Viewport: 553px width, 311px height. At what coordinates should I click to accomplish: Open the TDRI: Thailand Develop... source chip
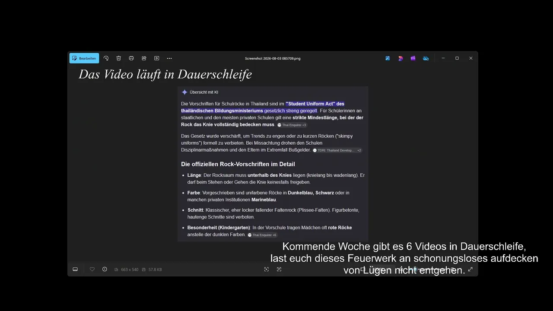[337, 150]
